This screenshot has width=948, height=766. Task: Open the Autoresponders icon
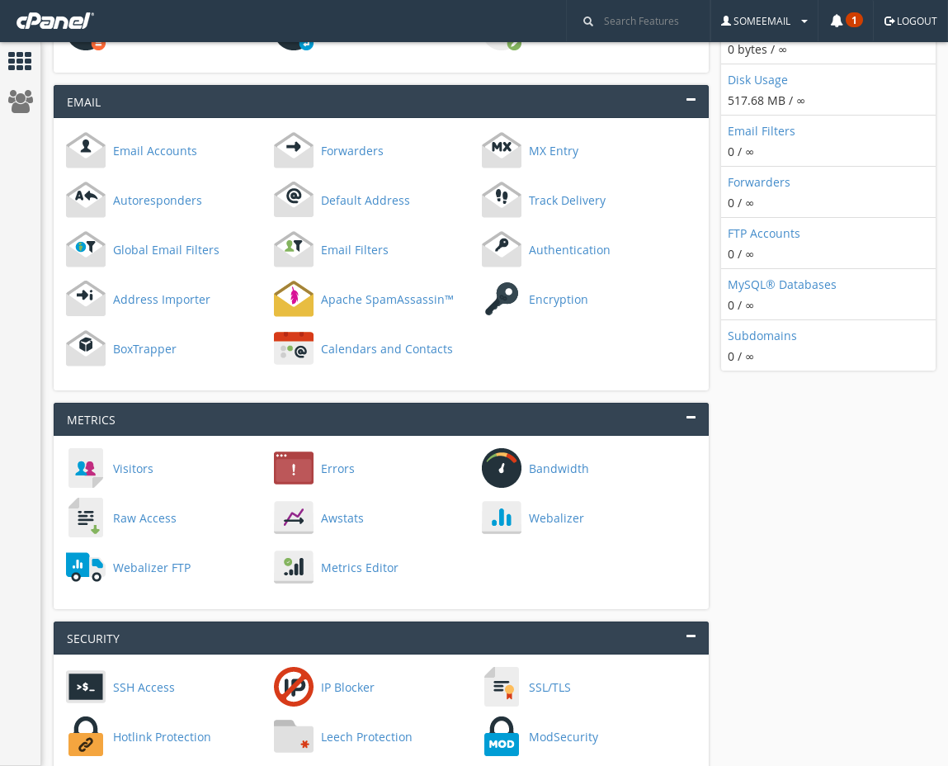(86, 200)
